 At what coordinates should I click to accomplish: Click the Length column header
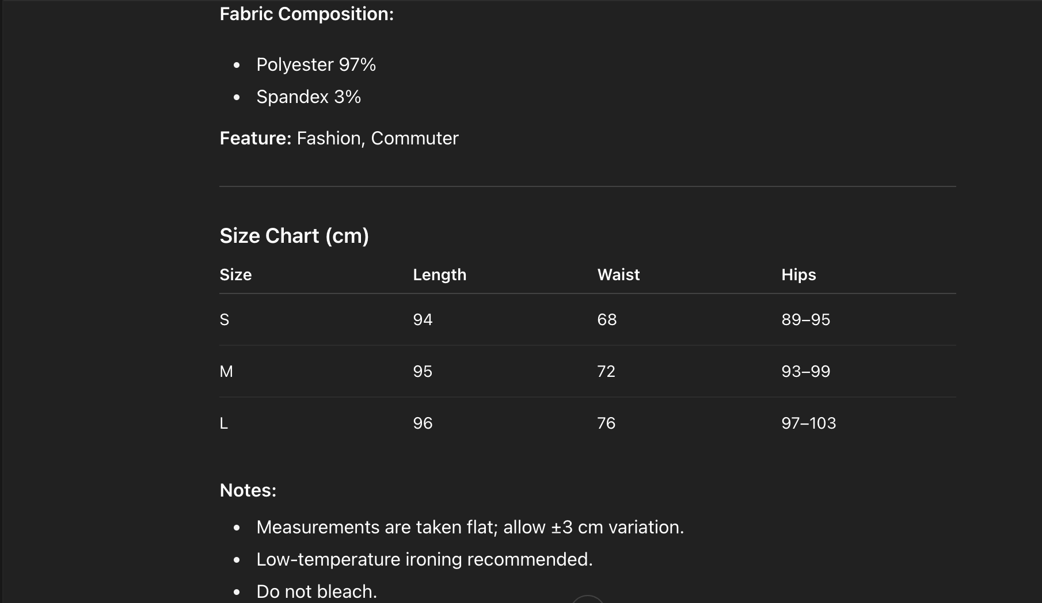[x=439, y=275]
